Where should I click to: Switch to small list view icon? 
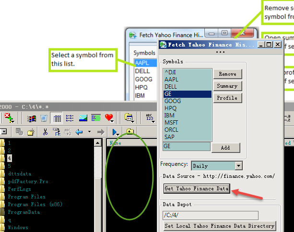coord(70,118)
